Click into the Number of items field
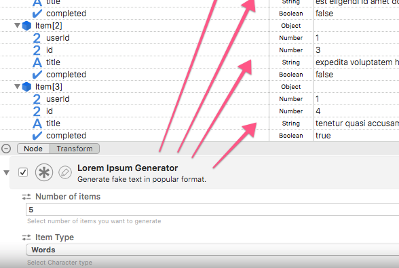This screenshot has height=268, width=399. click(x=212, y=210)
